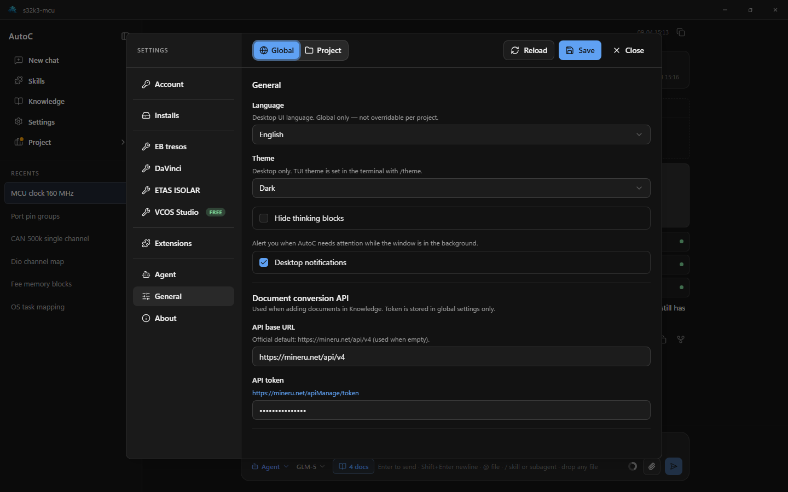The height and width of the screenshot is (492, 788).
Task: Reload the settings
Action: coord(529,50)
